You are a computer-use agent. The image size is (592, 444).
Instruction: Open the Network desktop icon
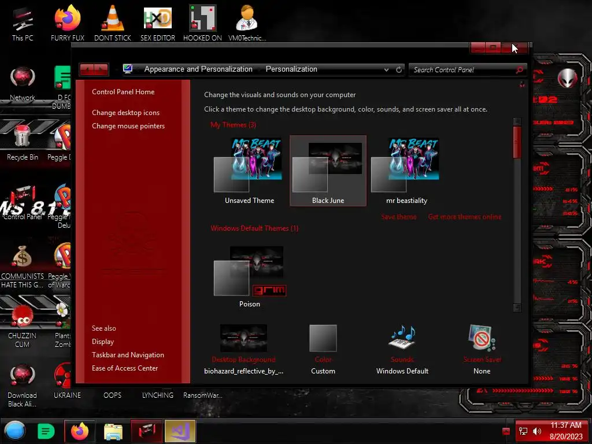[x=23, y=84]
